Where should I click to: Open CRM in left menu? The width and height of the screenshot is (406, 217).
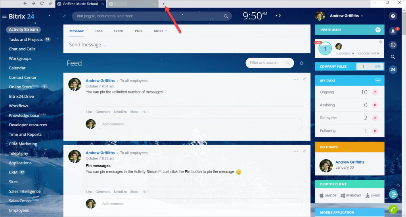pyautogui.click(x=13, y=172)
